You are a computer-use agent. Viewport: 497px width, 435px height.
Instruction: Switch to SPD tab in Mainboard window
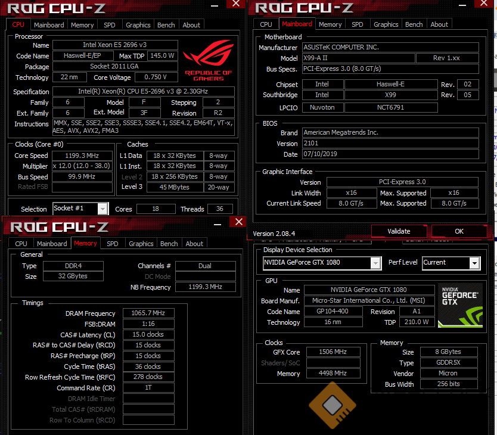click(357, 24)
